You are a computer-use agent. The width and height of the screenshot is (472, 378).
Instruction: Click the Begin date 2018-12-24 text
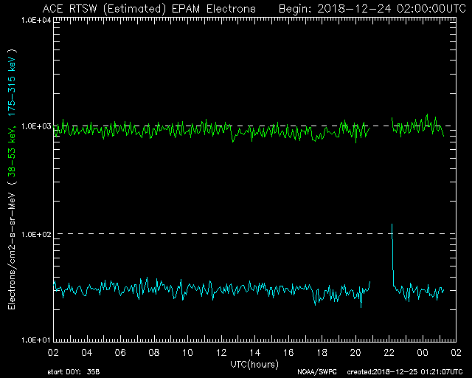[368, 9]
